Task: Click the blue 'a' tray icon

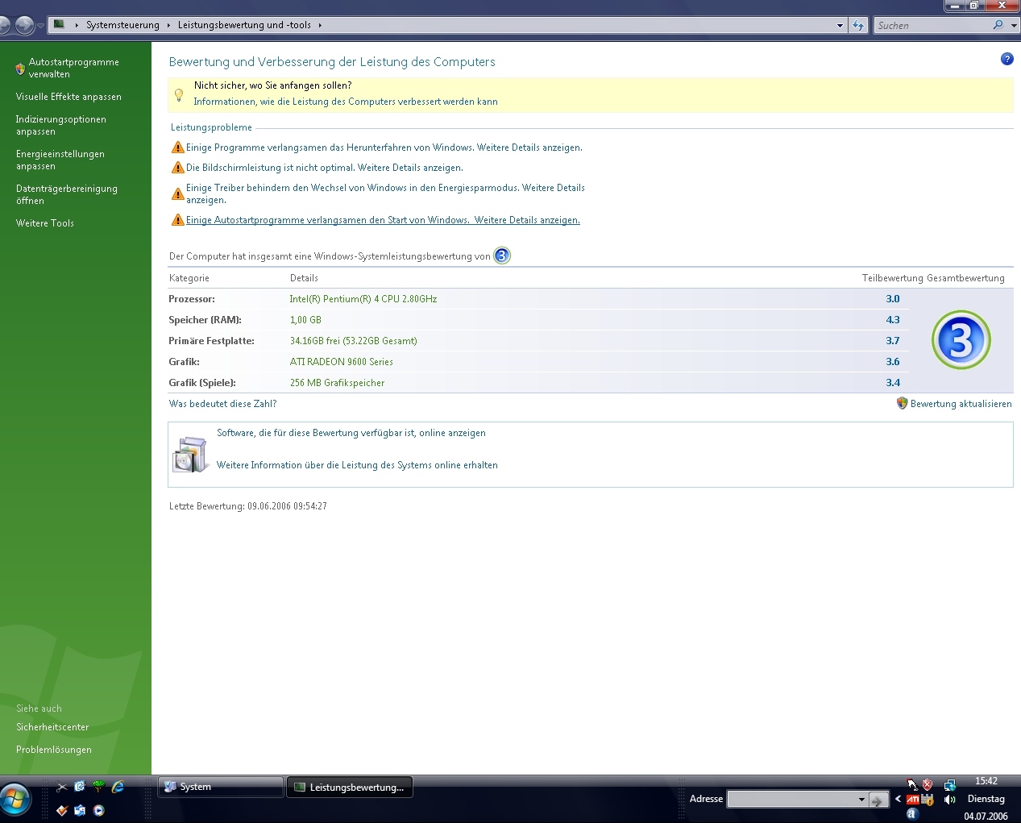Action: point(912,814)
